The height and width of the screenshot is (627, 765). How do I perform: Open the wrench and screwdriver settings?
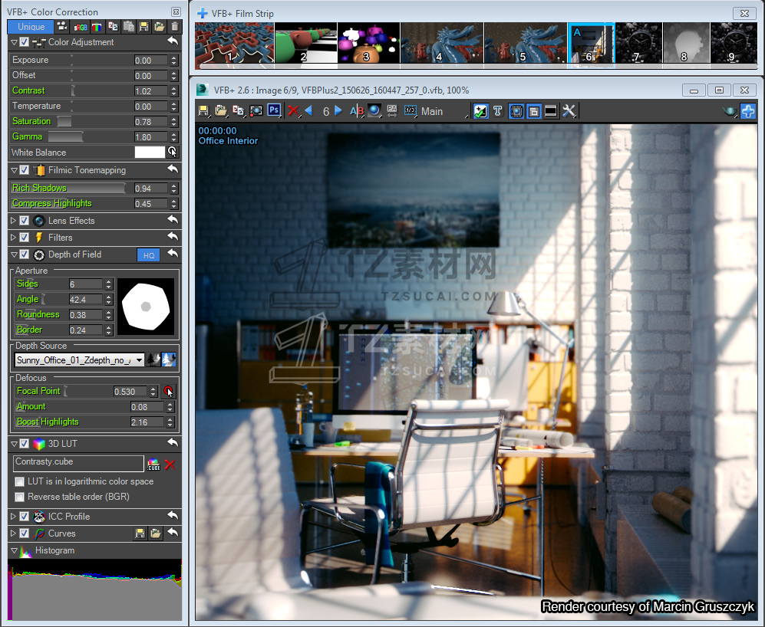coord(569,111)
